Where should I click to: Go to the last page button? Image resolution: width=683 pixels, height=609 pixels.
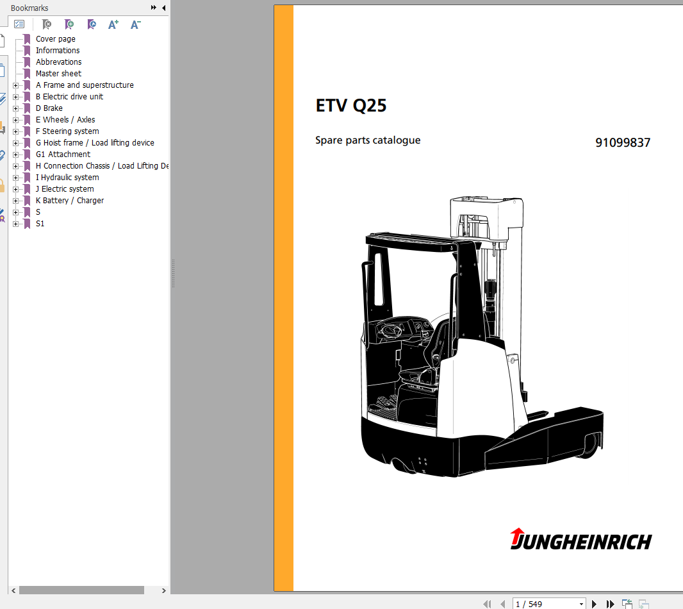610,604
